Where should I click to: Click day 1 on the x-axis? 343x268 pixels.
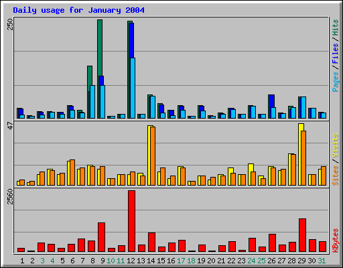point(22,261)
